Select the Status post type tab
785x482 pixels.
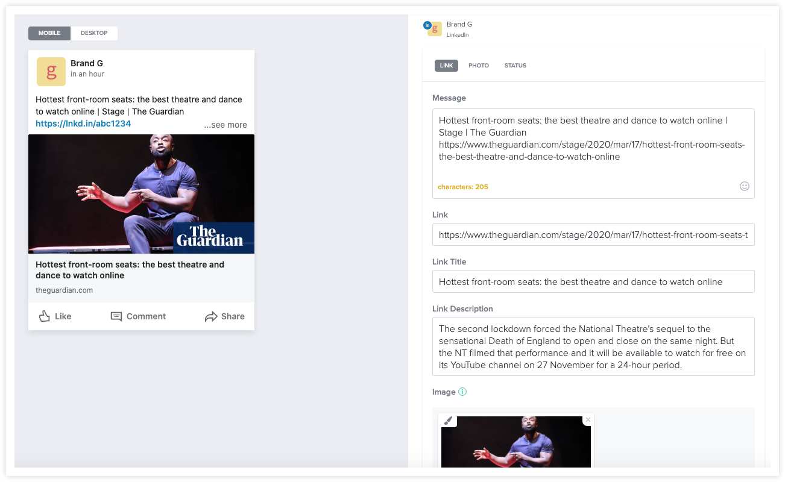[x=515, y=66]
